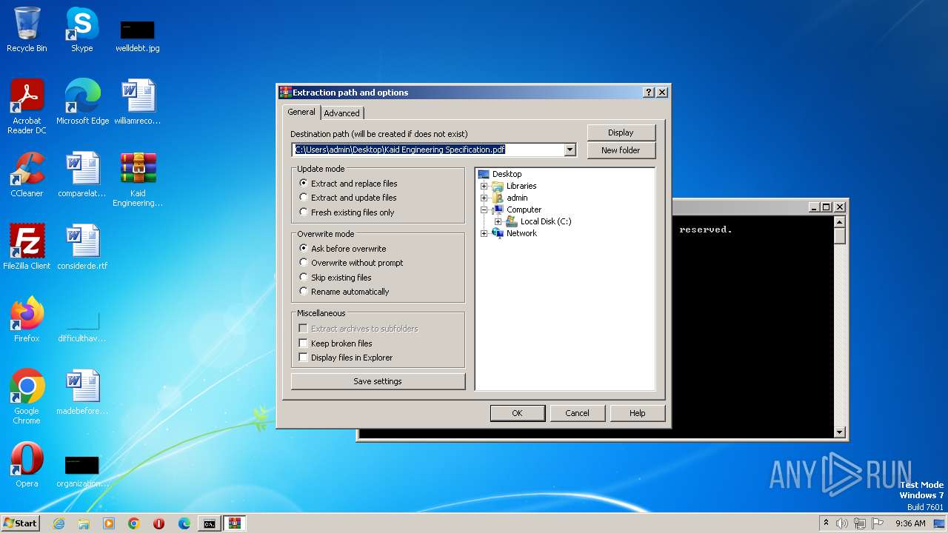
Task: Select Local Disk (C:) in folder tree
Action: [546, 221]
